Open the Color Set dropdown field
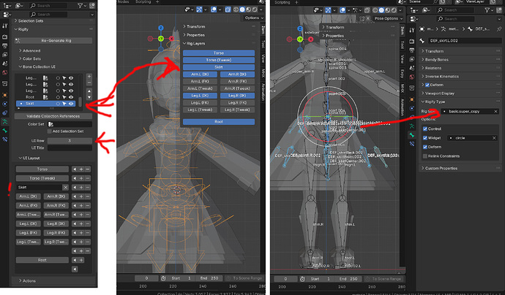The image size is (505, 295). coord(70,124)
